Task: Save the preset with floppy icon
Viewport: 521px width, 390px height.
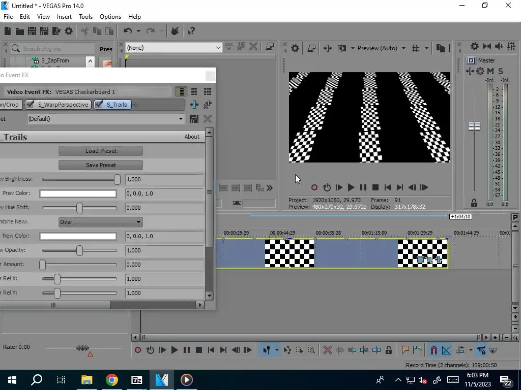Action: (194, 119)
